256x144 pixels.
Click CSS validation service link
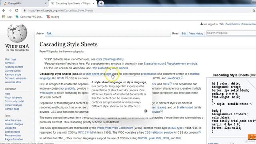click(158, 132)
